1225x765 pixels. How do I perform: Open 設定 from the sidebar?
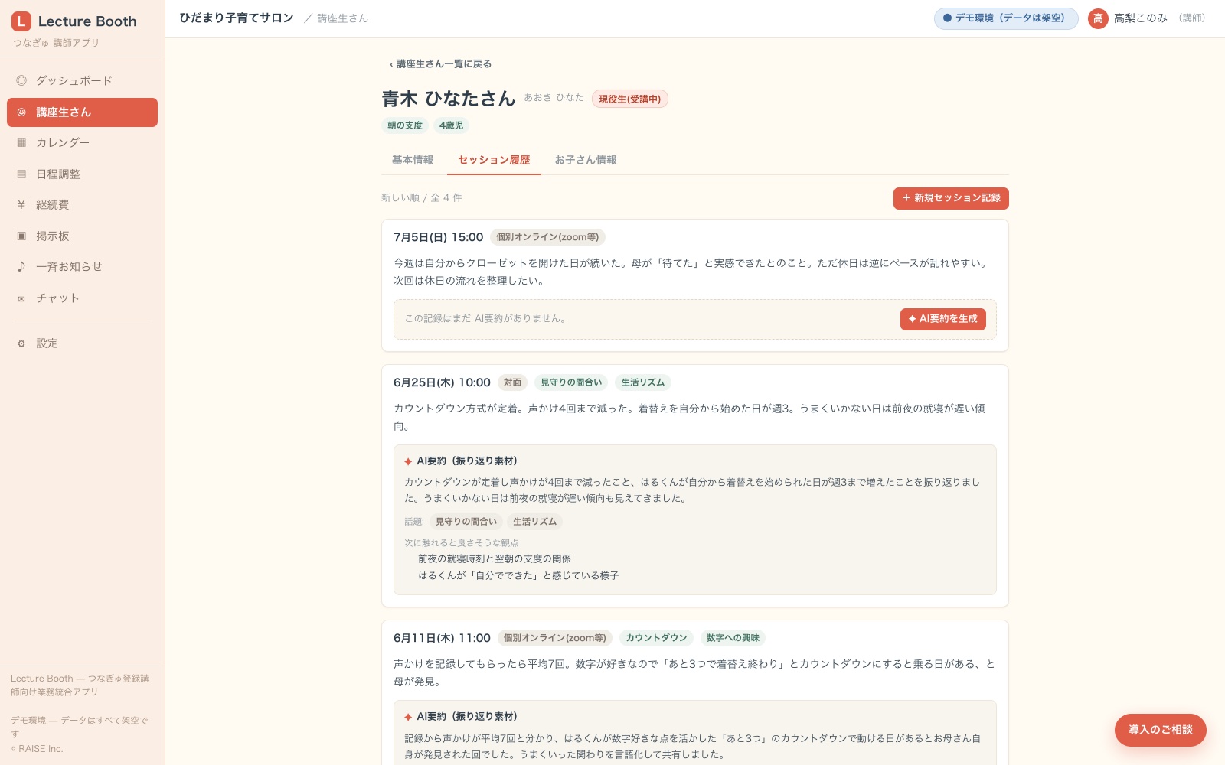click(82, 343)
